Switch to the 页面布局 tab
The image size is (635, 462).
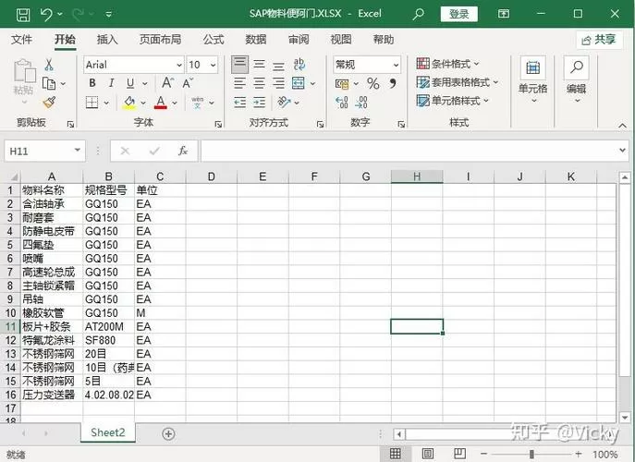pyautogui.click(x=161, y=40)
